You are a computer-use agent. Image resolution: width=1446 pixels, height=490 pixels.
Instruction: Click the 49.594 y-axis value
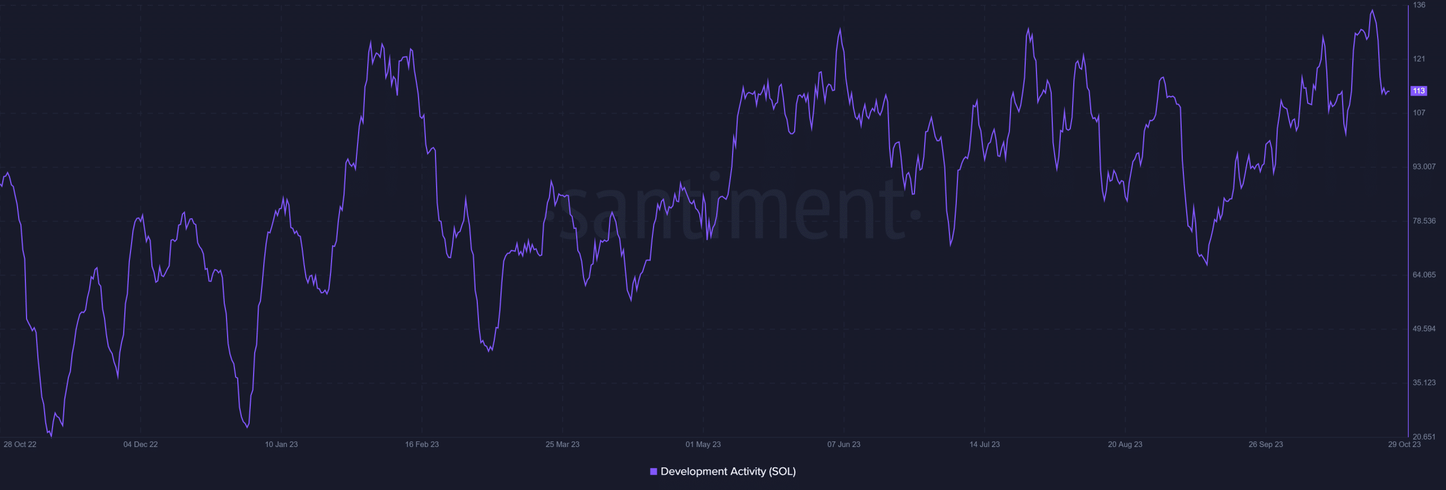1424,329
